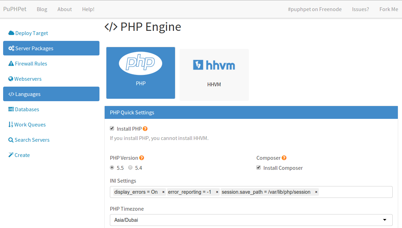Click the PHP Quick Settings panel header

click(x=251, y=112)
